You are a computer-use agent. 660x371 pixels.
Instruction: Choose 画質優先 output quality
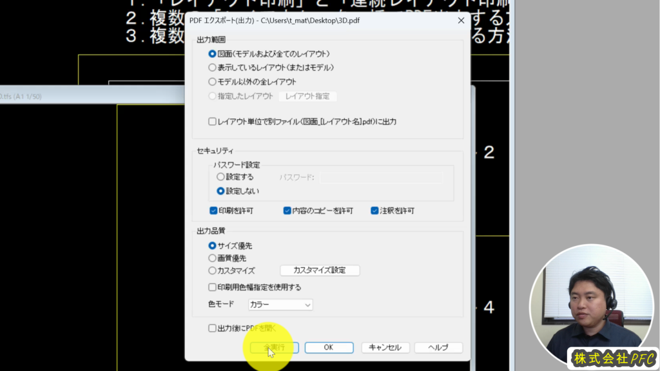click(212, 258)
